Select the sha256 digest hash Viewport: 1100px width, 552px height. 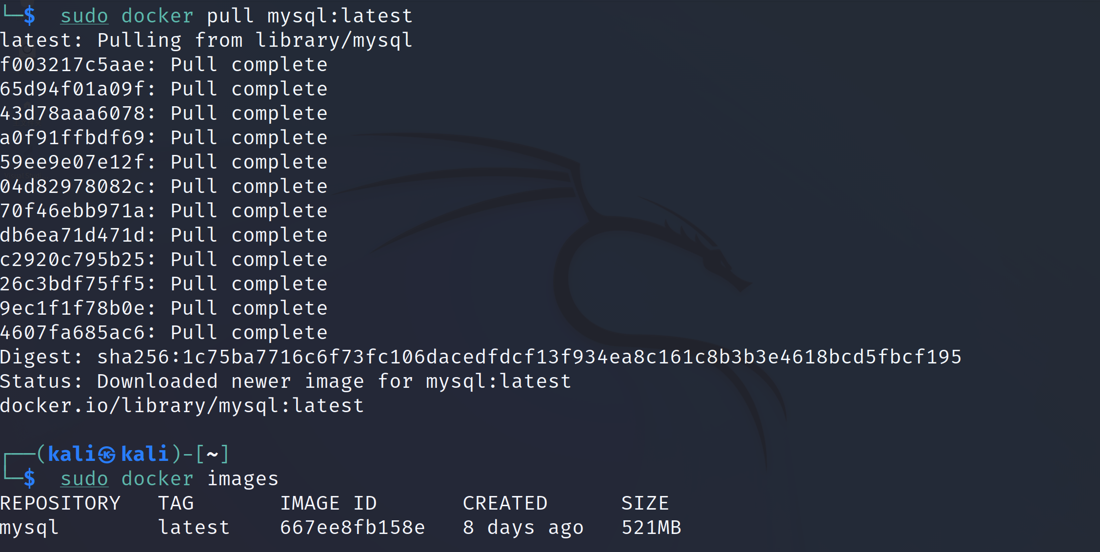[529, 357]
